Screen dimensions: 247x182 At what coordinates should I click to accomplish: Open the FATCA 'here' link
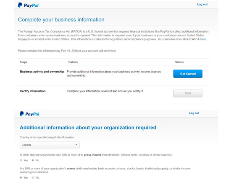203,39
